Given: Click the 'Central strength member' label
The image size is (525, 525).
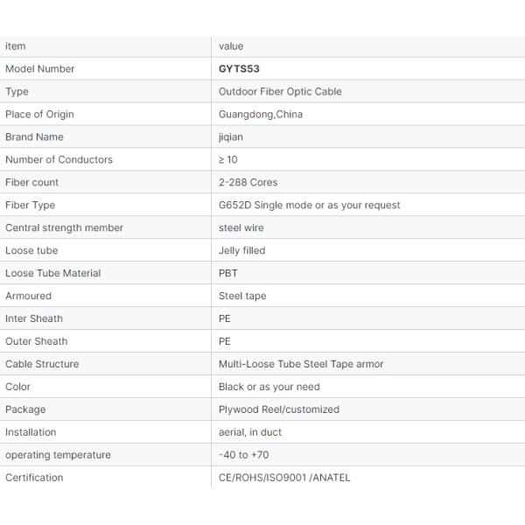Looking at the screenshot, I should point(64,227).
